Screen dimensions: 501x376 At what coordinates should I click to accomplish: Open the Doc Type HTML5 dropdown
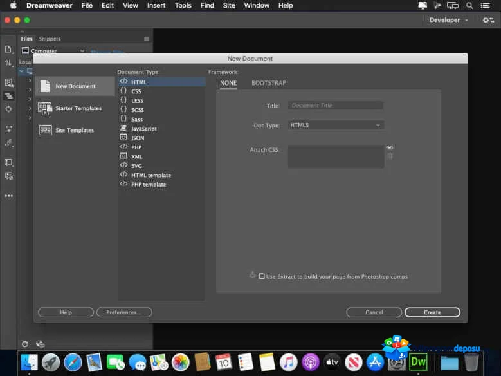pyautogui.click(x=336, y=125)
